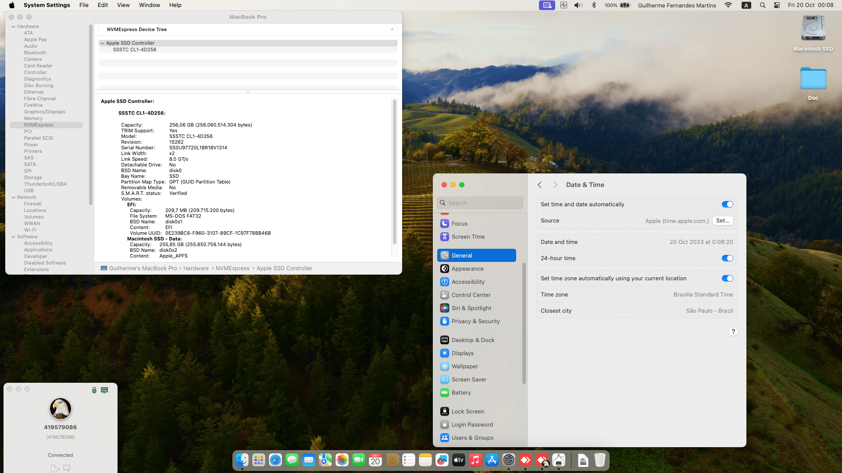The height and width of the screenshot is (473, 842).
Task: Click the help question mark button
Action: click(733, 332)
